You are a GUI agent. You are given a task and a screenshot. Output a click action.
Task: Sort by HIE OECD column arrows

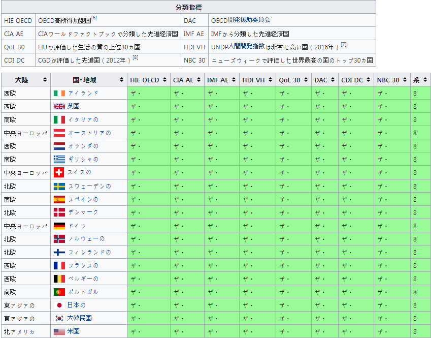pyautogui.click(x=164, y=80)
